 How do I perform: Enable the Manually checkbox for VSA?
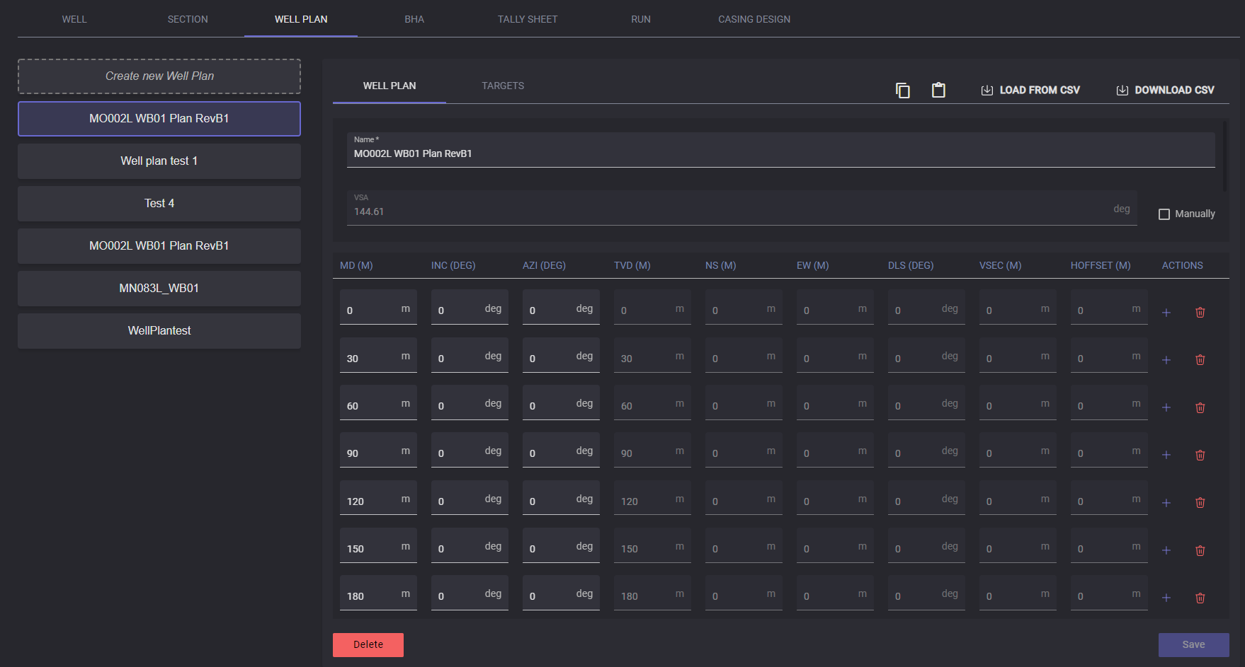[1164, 214]
